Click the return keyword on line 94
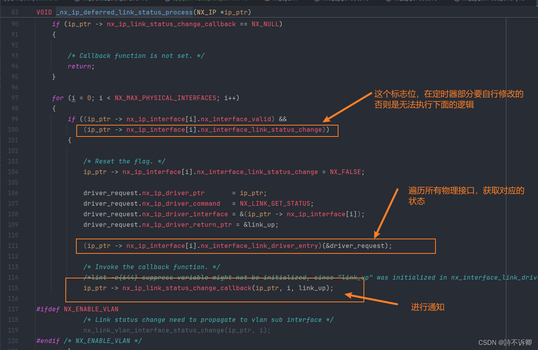The height and width of the screenshot is (350, 538). (x=79, y=66)
